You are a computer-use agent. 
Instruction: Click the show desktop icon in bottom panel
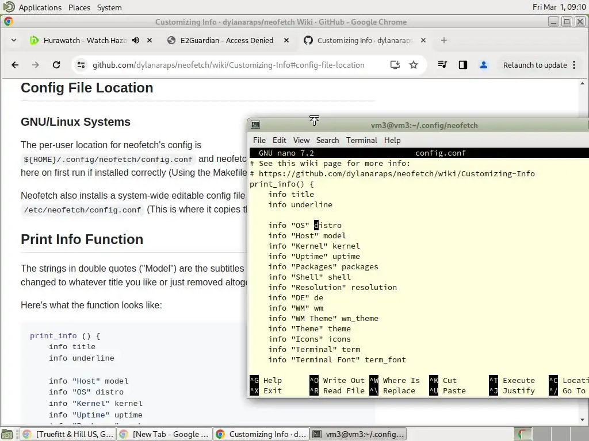7,434
